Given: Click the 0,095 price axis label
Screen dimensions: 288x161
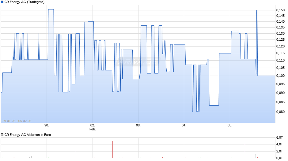Looking at the screenshot, I should 280,84.
